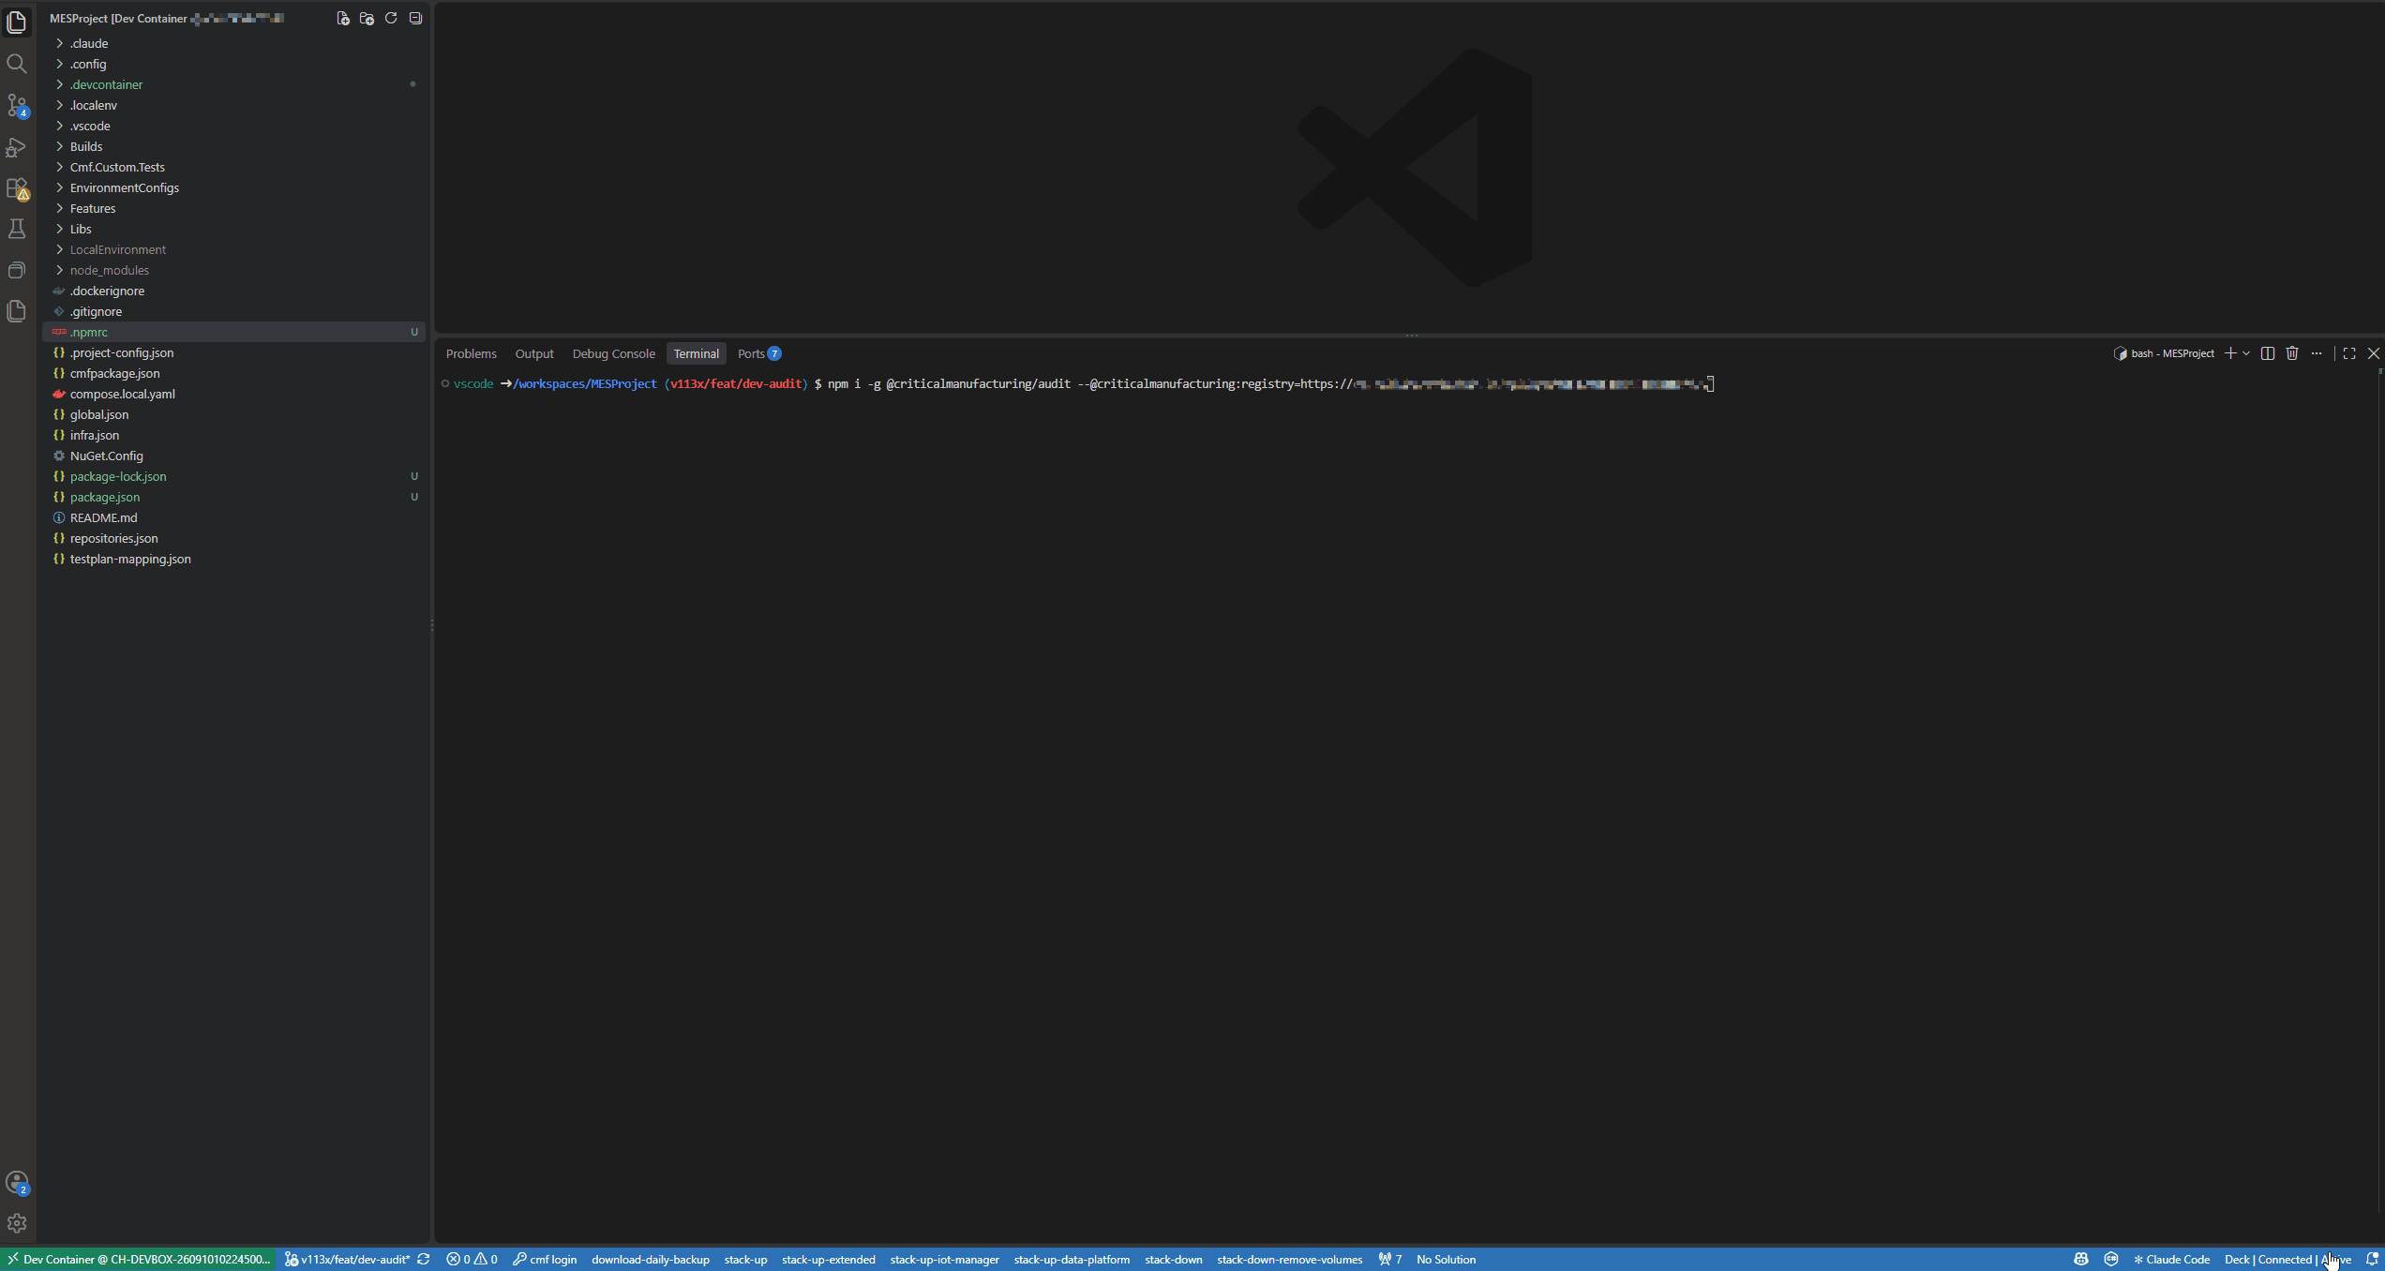The height and width of the screenshot is (1271, 2385).
Task: Open the Extensions view with warning badge
Action: (17, 188)
